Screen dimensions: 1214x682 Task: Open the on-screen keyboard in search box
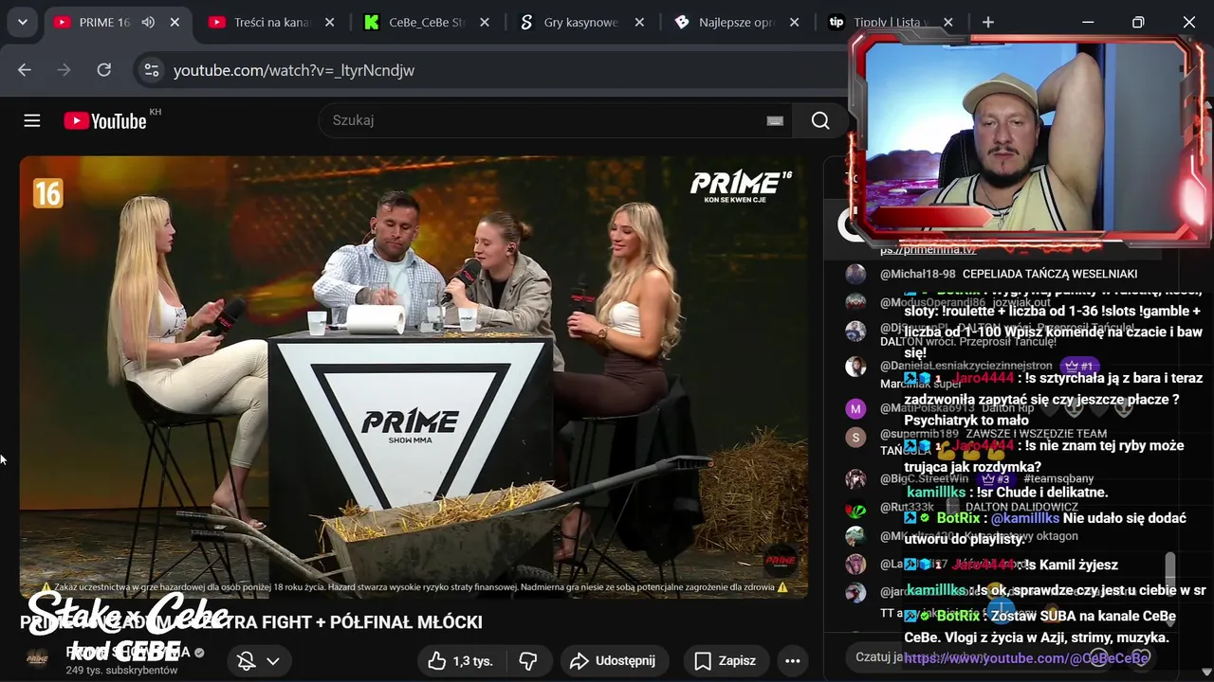(x=775, y=120)
